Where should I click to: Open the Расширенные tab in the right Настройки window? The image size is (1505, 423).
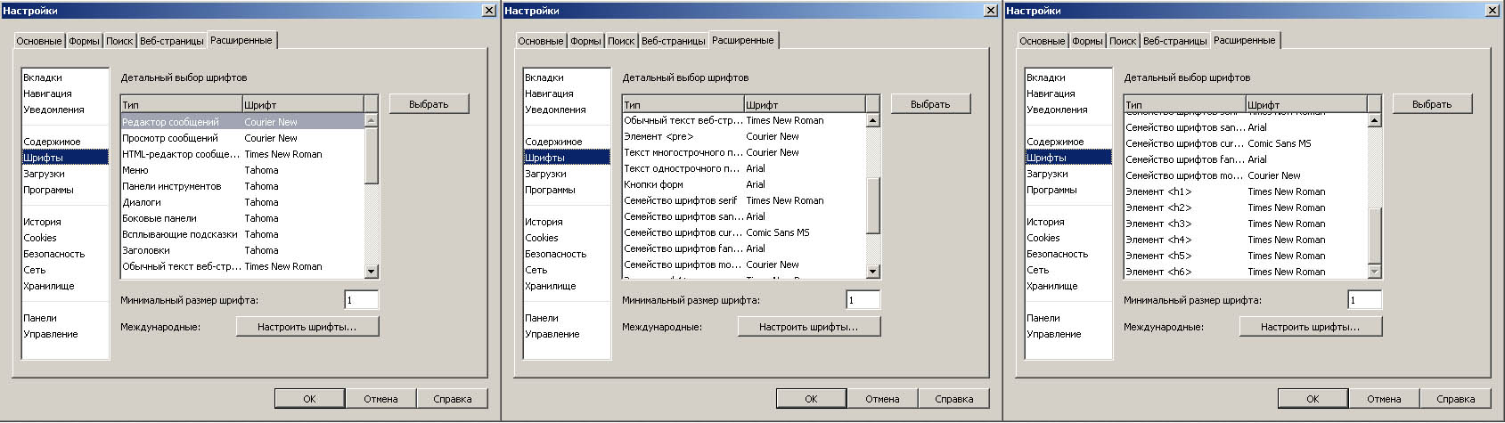(1244, 40)
